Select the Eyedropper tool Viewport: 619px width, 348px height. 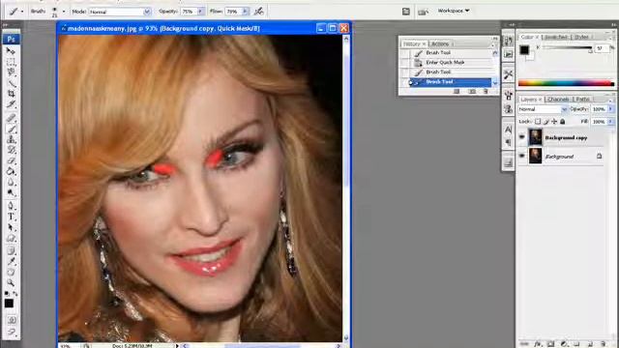(11, 261)
